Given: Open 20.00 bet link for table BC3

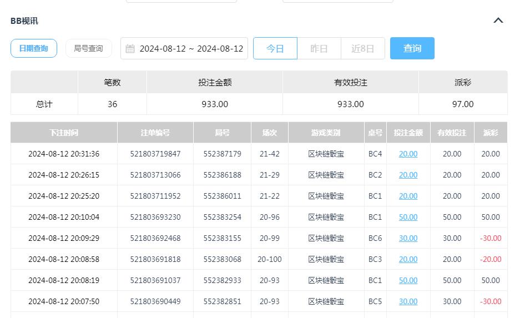Looking at the screenshot, I should pos(408,259).
